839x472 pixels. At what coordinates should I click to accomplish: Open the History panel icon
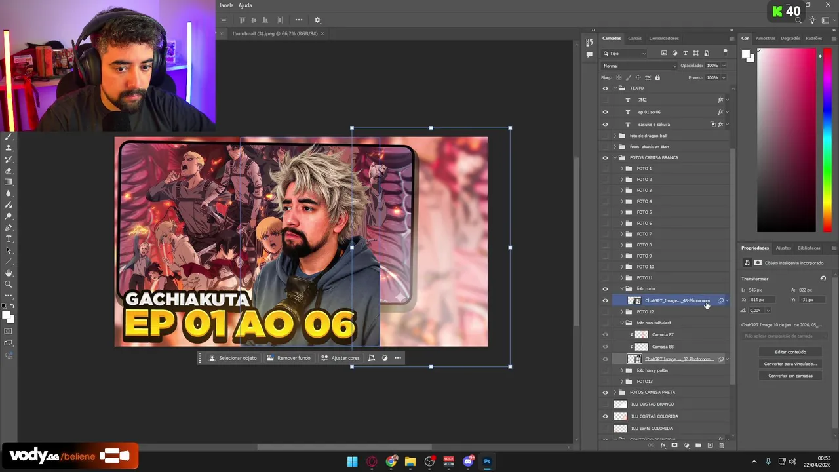pyautogui.click(x=589, y=43)
